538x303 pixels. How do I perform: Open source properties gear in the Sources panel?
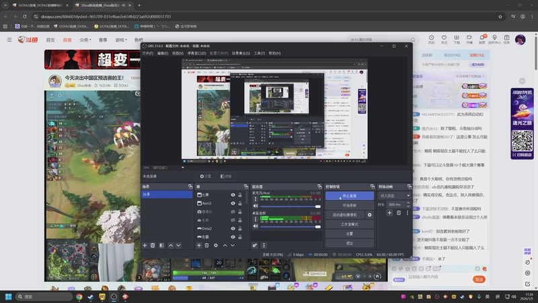215,245
